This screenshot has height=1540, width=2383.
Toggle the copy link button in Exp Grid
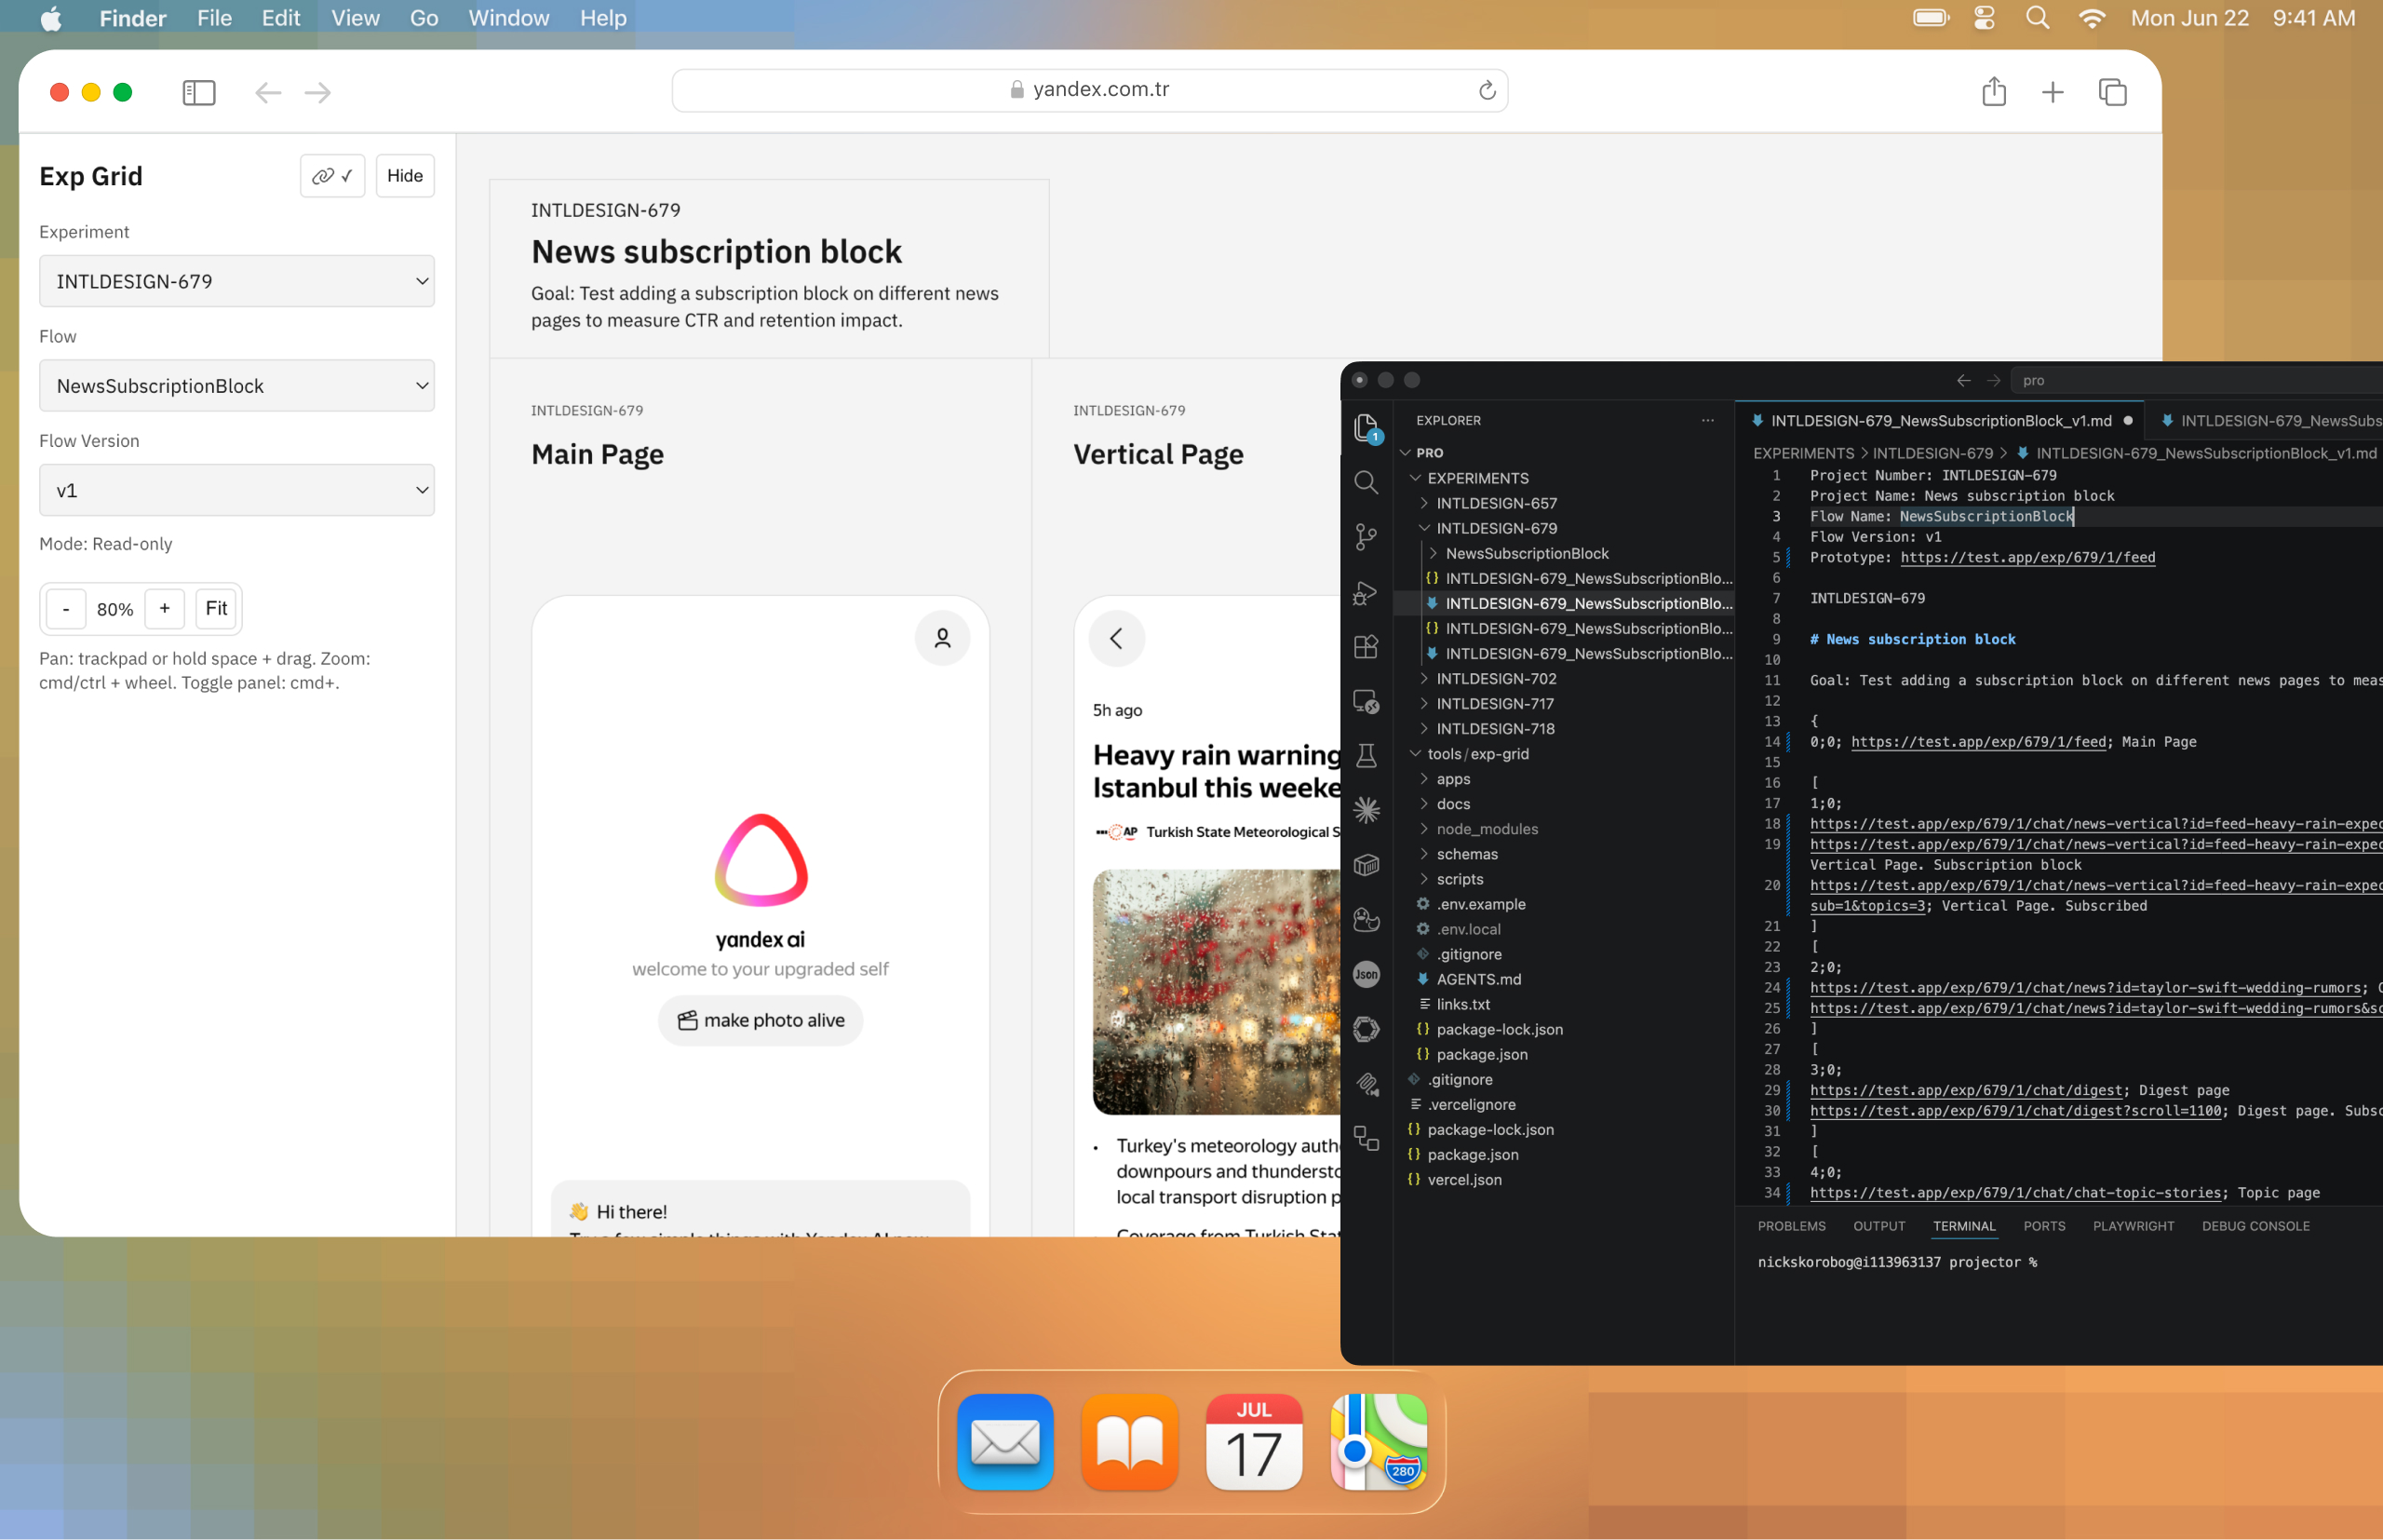[332, 176]
